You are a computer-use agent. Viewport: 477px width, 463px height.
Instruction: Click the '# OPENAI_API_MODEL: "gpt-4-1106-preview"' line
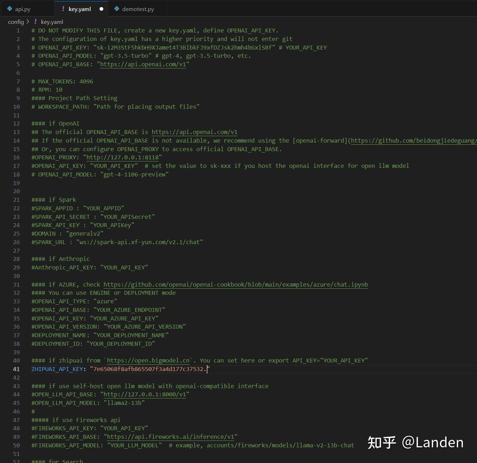click(100, 174)
